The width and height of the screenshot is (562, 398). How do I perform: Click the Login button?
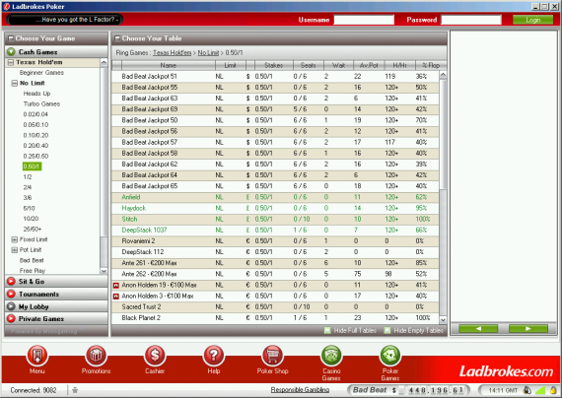(533, 20)
